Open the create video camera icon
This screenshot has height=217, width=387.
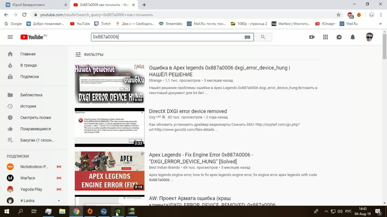pyautogui.click(x=312, y=37)
